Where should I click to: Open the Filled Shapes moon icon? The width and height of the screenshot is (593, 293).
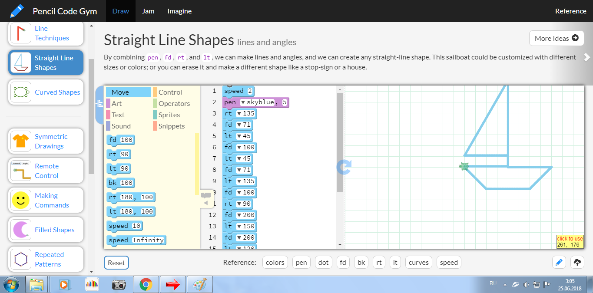[x=20, y=230]
